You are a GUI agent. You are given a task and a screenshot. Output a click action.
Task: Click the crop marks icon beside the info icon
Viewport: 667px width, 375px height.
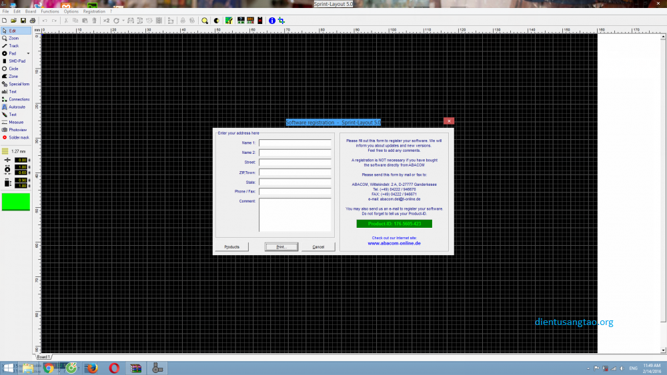click(x=281, y=21)
